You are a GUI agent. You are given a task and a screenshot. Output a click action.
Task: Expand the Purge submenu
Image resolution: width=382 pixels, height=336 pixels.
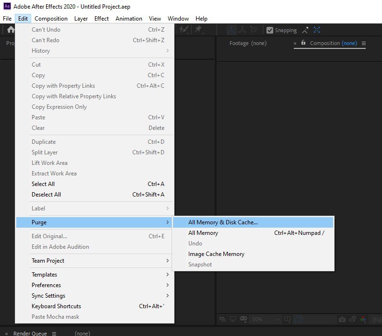coord(95,222)
